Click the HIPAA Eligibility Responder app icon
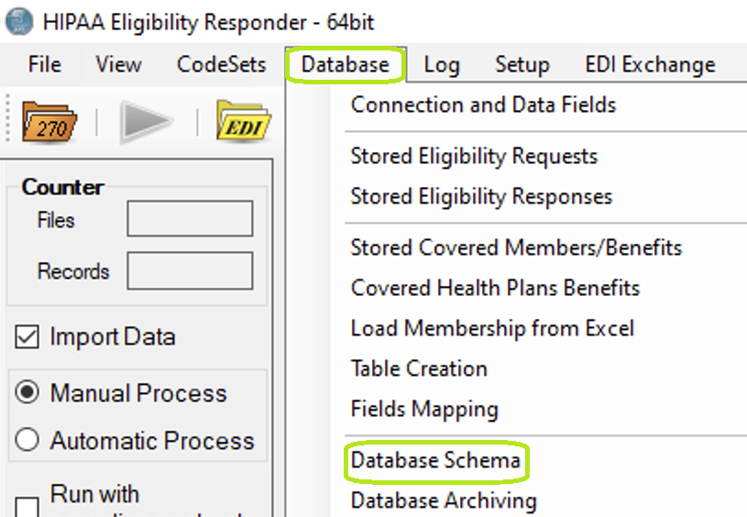The width and height of the screenshot is (747, 517). [19, 21]
